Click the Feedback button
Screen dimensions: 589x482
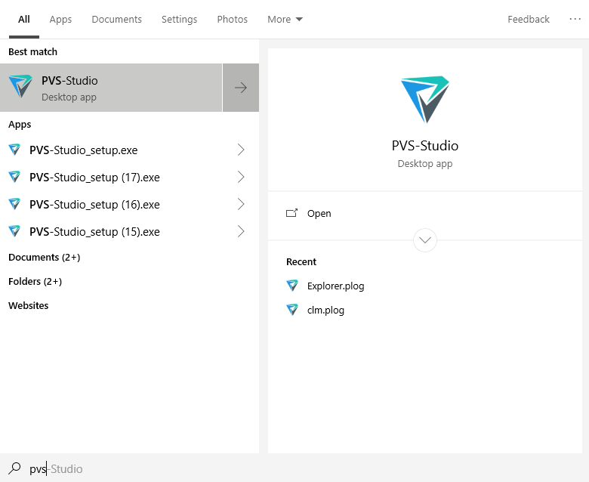(x=528, y=19)
